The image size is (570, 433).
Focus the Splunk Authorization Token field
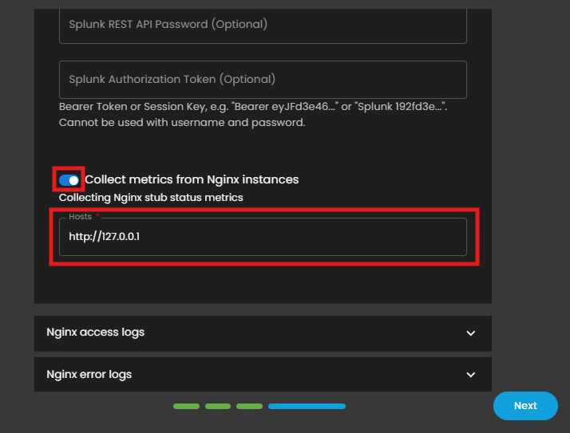click(263, 80)
